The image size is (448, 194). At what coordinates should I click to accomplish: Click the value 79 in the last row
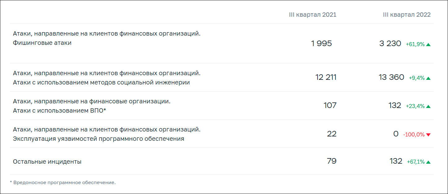click(332, 161)
